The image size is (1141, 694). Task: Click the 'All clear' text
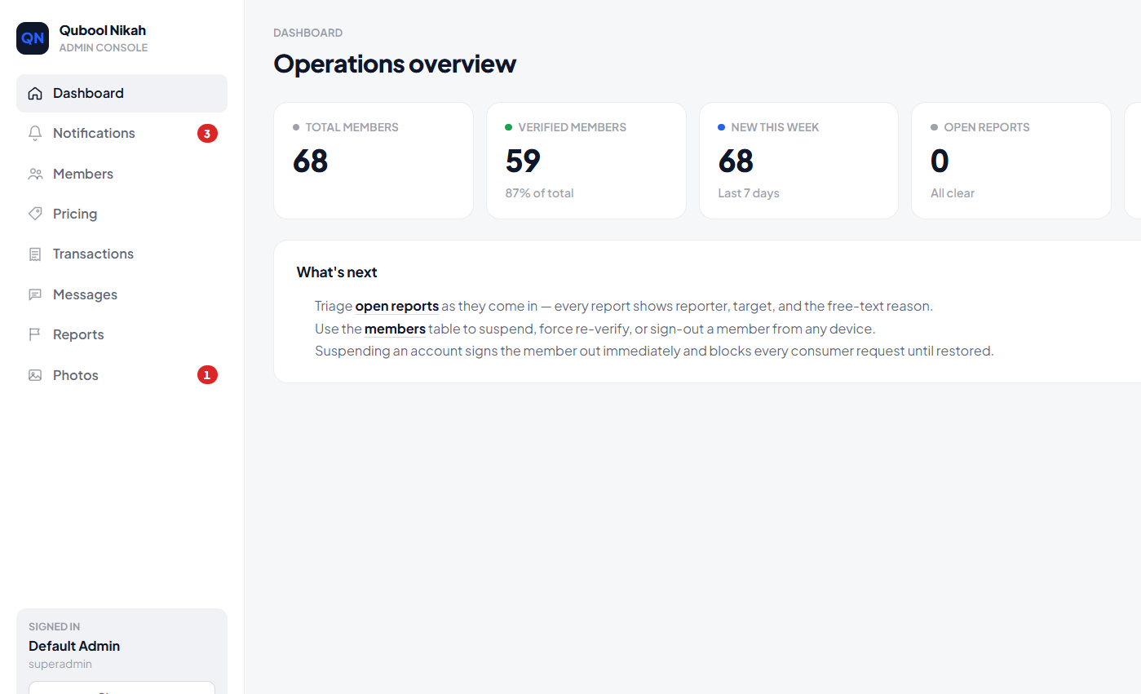(x=953, y=193)
